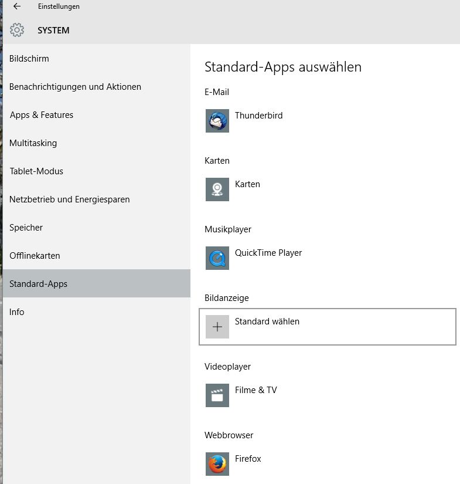The width and height of the screenshot is (460, 484).
Task: Open Benachrichtigungen und Aktionen settings
Action: coord(75,87)
